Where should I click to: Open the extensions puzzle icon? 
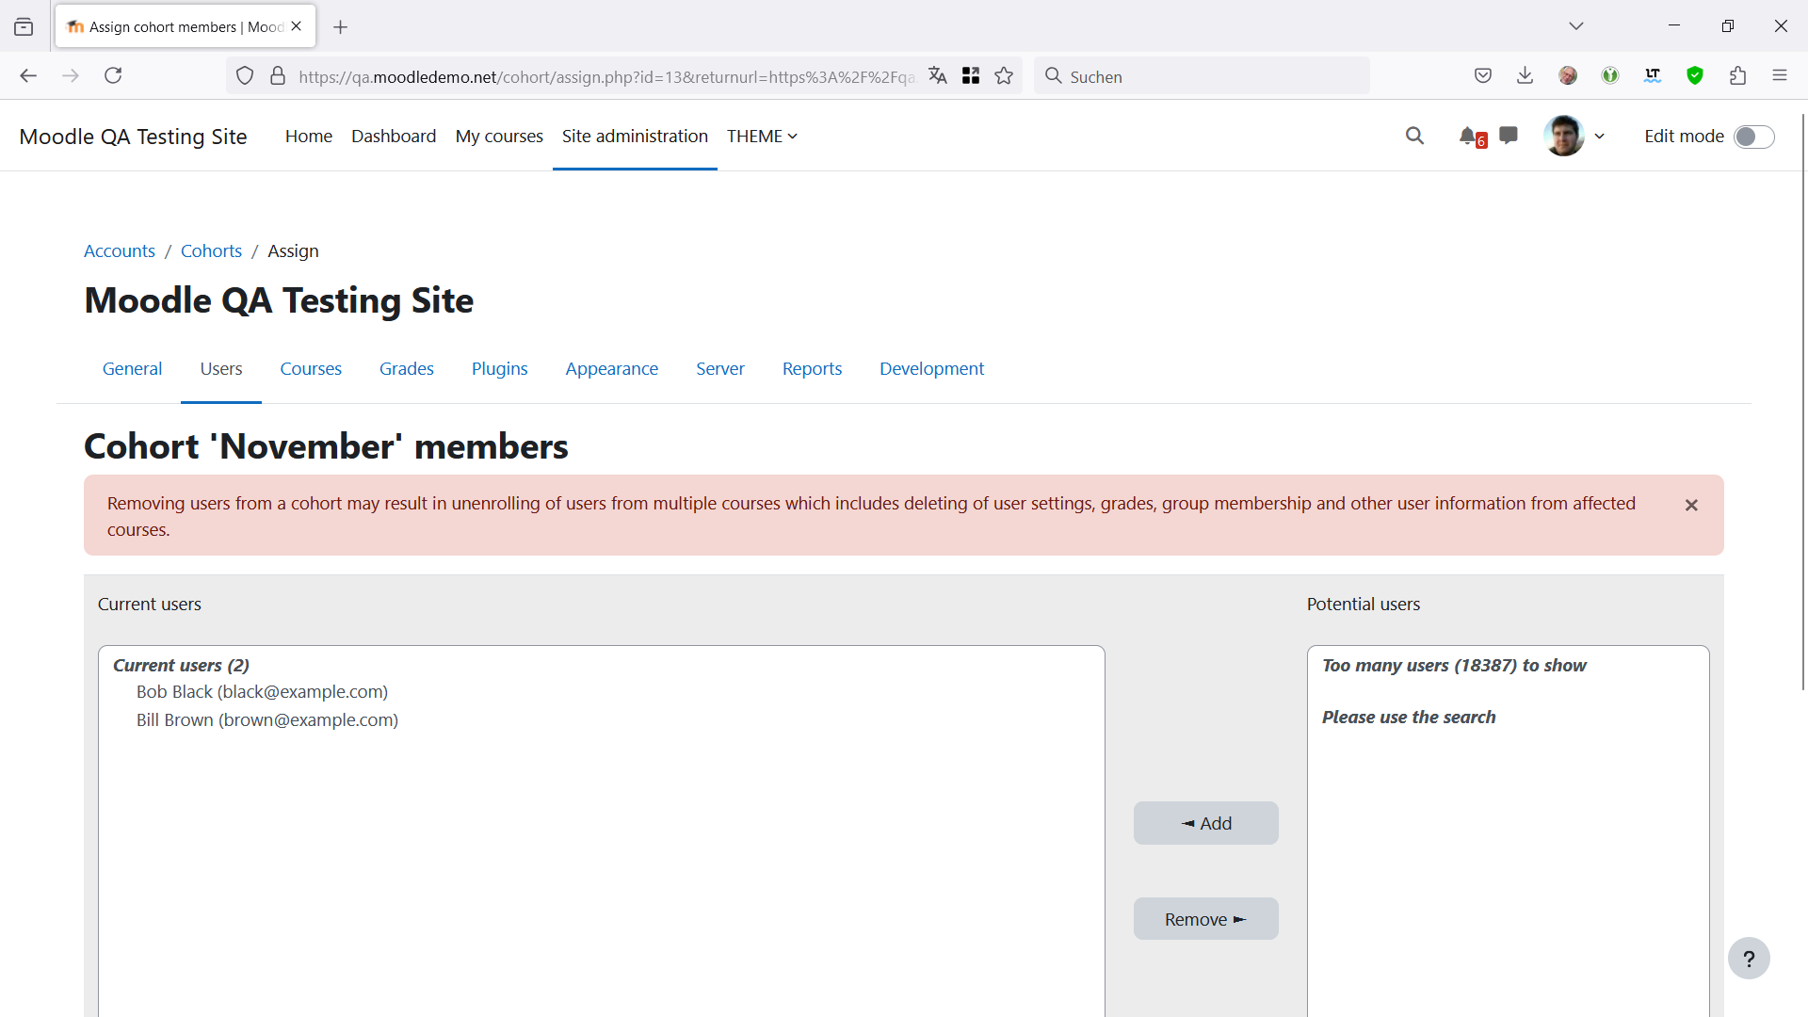[1737, 76]
